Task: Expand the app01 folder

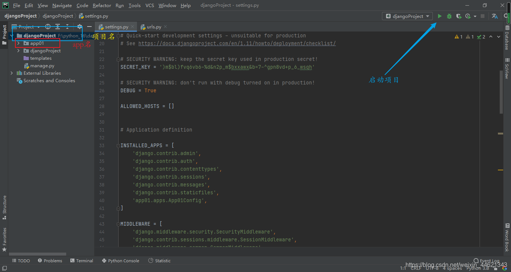Action: [18, 43]
